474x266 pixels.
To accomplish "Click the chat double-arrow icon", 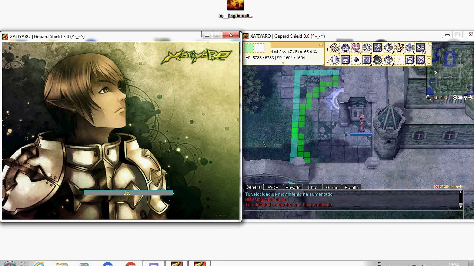I will (x=447, y=187).
